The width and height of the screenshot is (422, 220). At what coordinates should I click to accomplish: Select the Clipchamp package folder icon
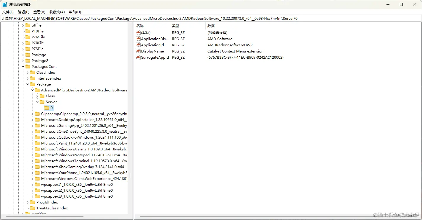pyautogui.click(x=37, y=114)
